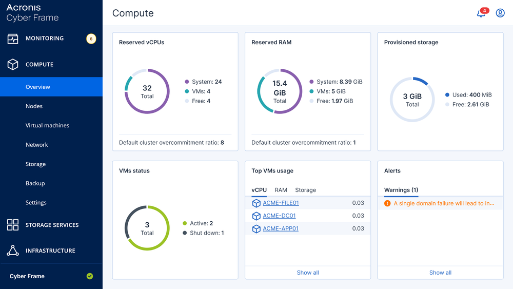Click the Infrastructure triangle nodes icon
Screen dimensions: 513x289
13,251
